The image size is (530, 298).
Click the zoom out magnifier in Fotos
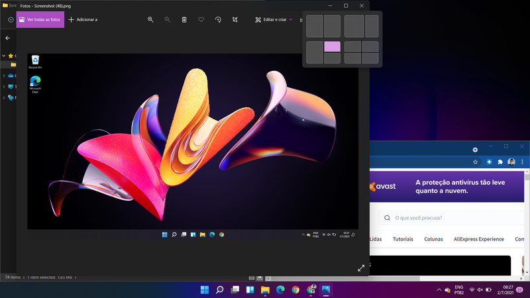[168, 20]
